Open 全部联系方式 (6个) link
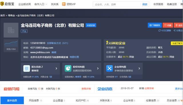Viewport: 183px width, 105px height. [57, 43]
